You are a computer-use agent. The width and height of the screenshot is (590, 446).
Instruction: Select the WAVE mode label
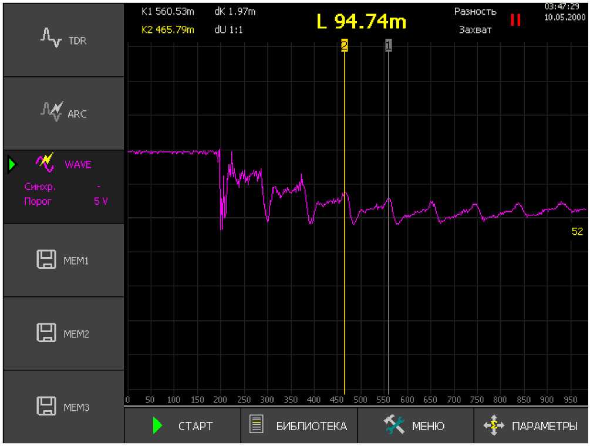[x=78, y=165]
